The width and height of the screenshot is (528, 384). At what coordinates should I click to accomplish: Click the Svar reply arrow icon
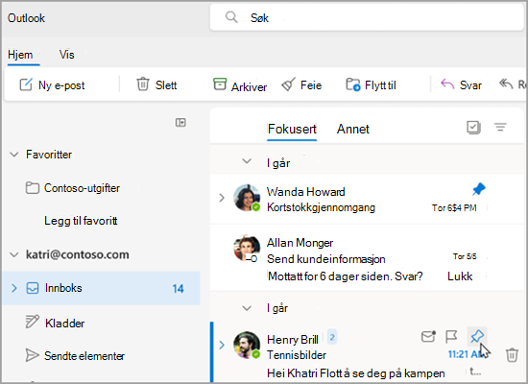coord(447,84)
